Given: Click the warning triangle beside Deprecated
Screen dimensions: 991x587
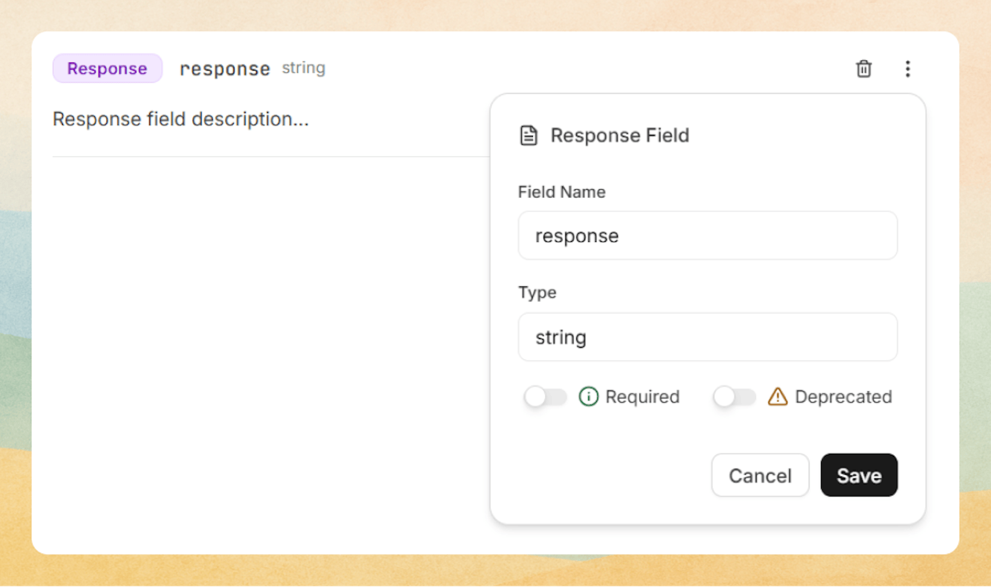Looking at the screenshot, I should coord(777,397).
